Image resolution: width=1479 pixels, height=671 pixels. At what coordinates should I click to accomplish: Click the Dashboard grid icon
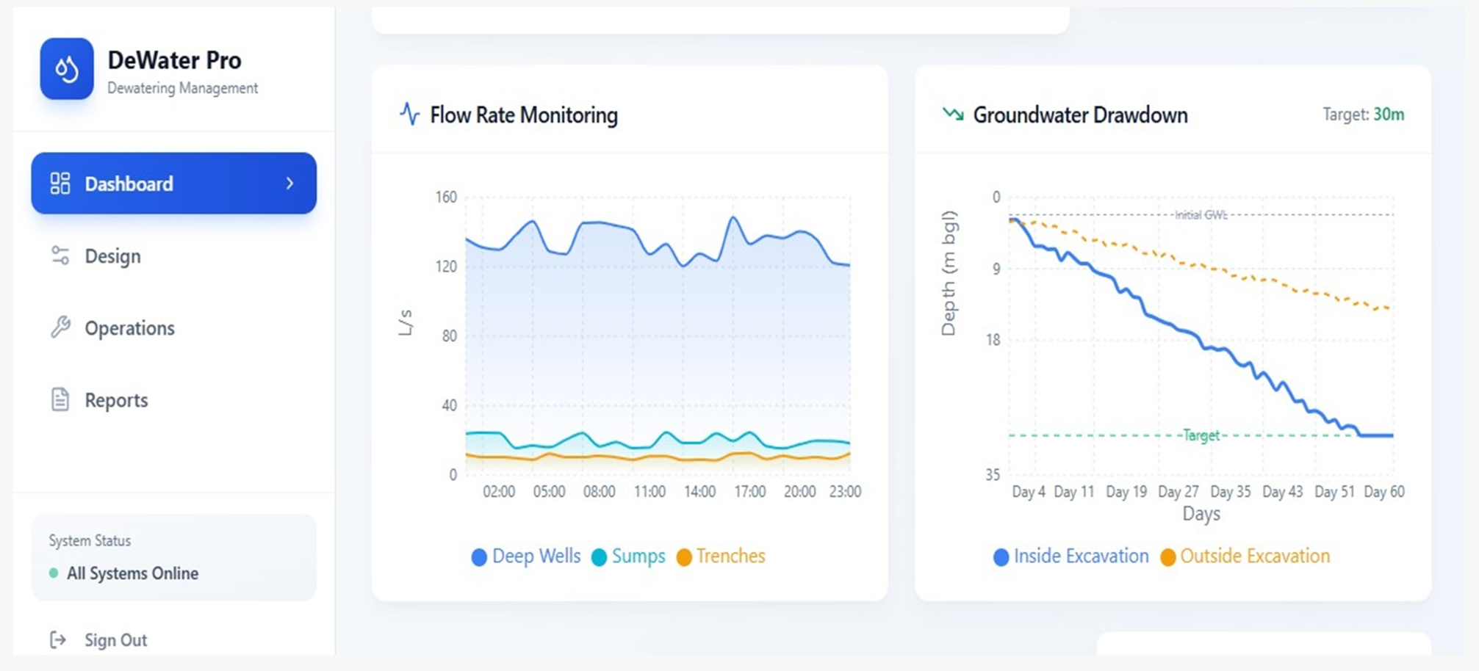point(60,184)
